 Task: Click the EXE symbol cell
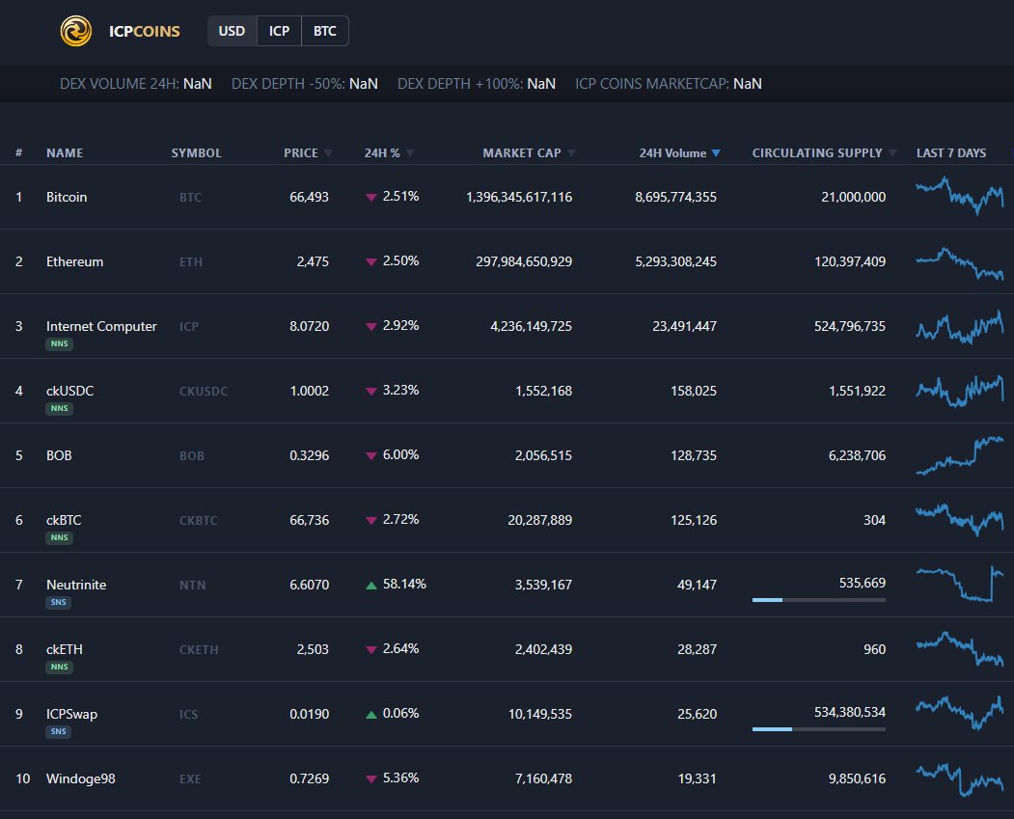(190, 778)
